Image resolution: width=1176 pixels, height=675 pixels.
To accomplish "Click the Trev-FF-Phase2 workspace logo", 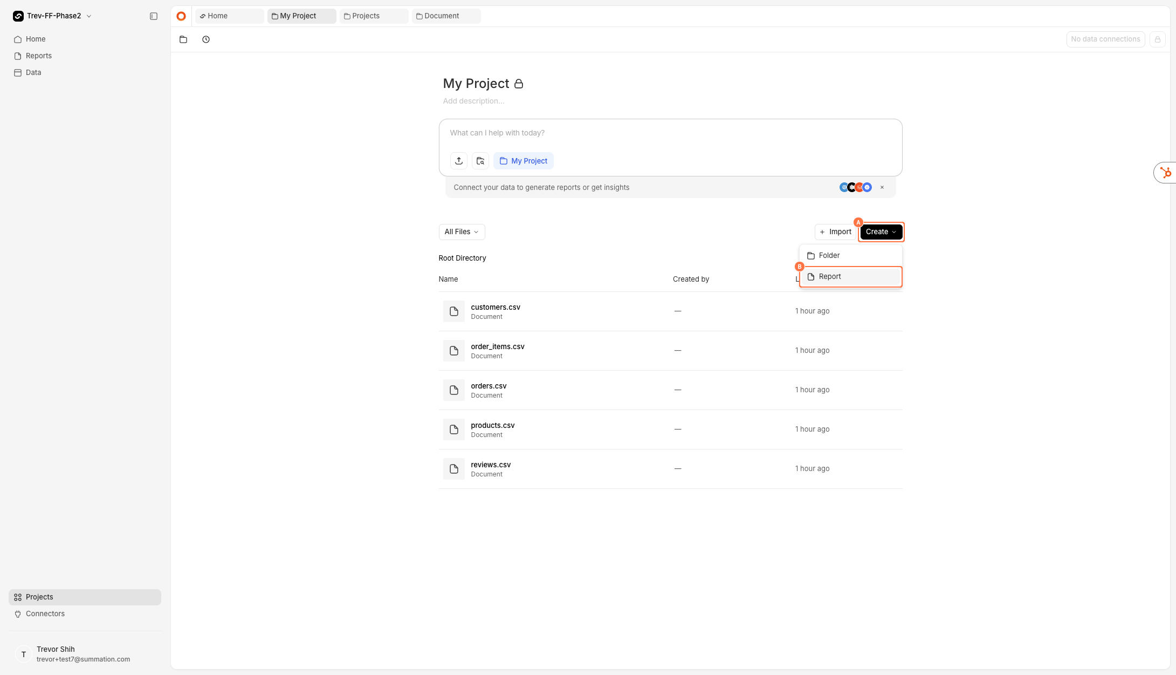I will (x=18, y=16).
